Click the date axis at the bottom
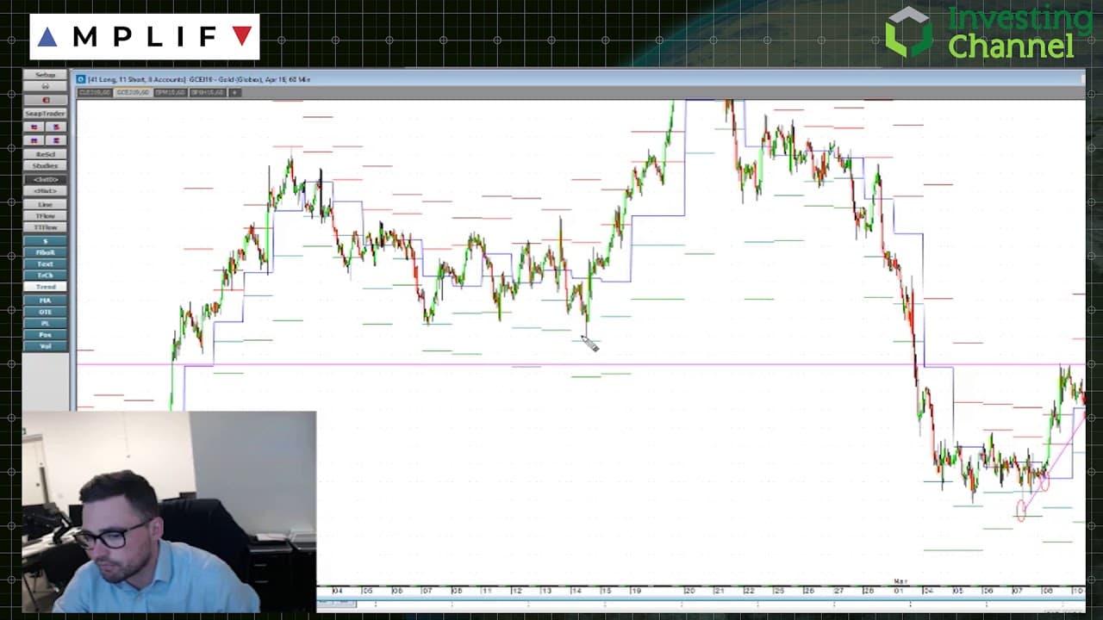Image resolution: width=1103 pixels, height=620 pixels. click(701, 590)
